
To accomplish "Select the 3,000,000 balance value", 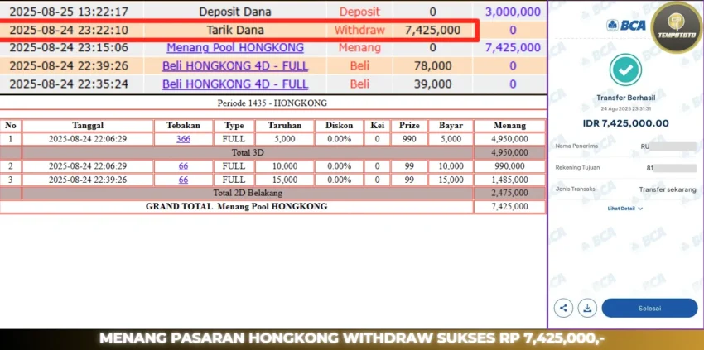I will pos(513,12).
